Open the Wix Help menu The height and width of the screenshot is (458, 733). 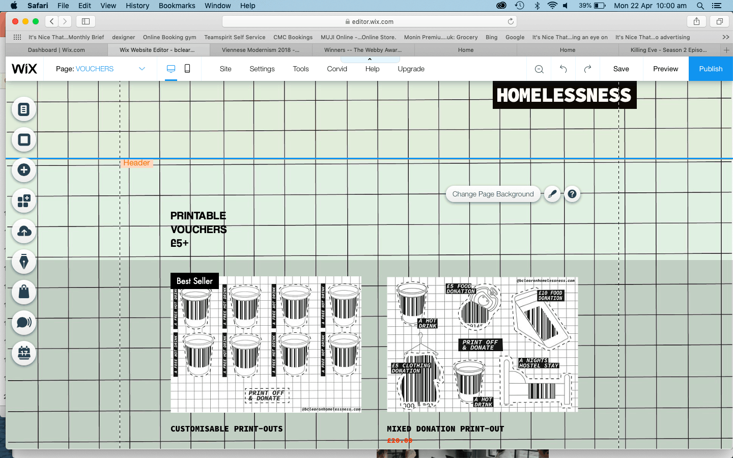[372, 69]
